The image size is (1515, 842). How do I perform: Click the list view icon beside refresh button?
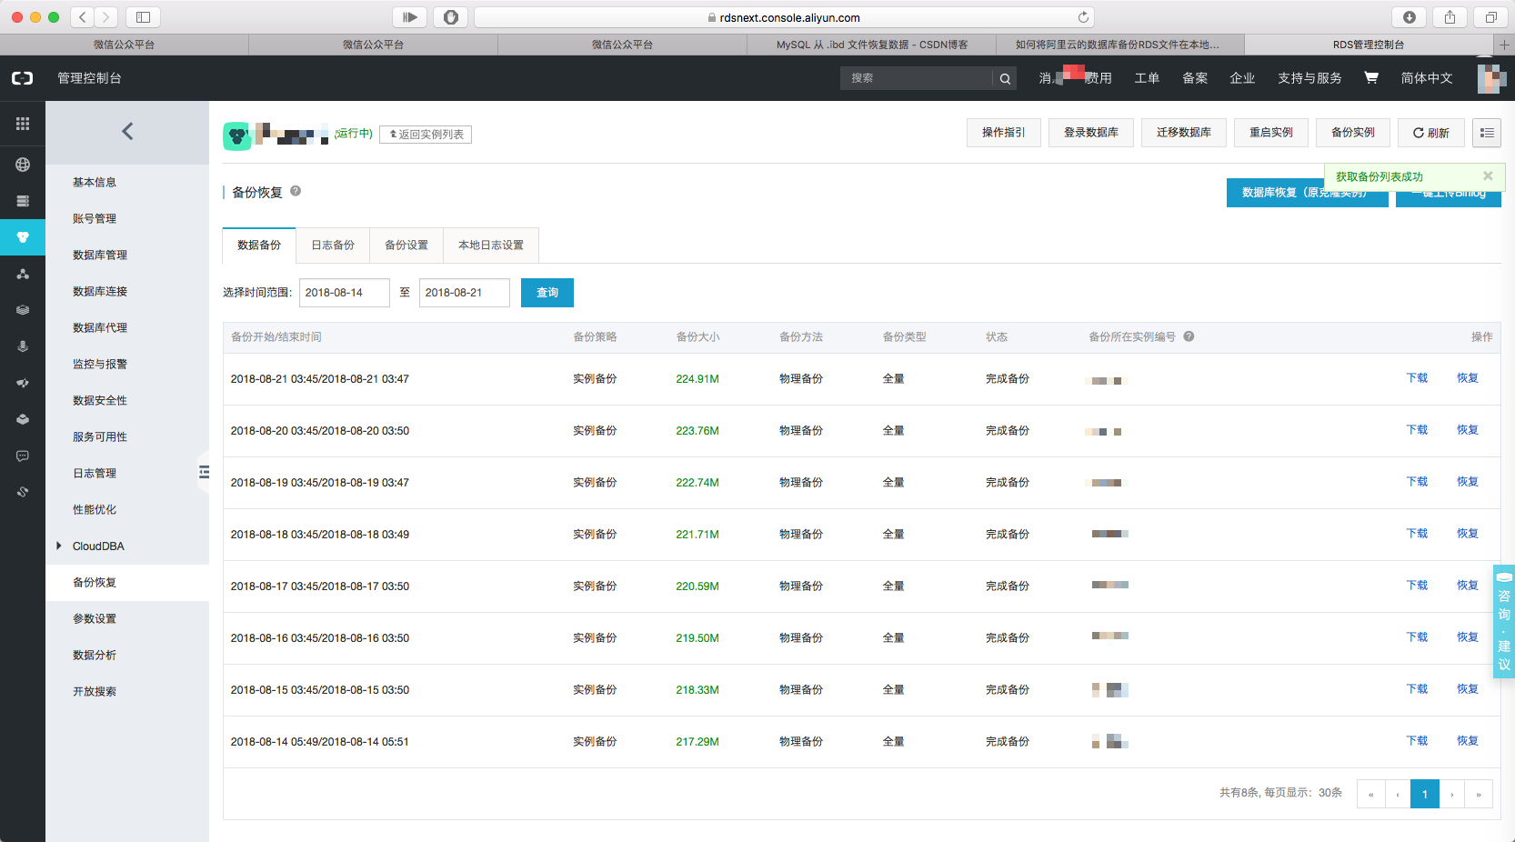pyautogui.click(x=1487, y=133)
